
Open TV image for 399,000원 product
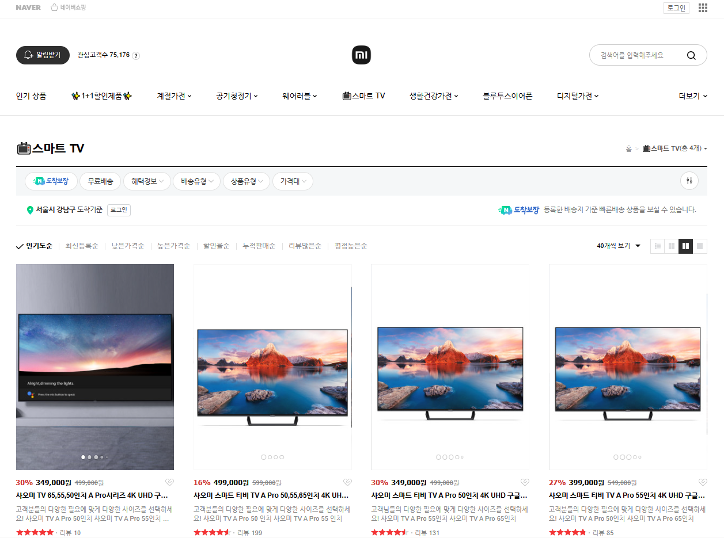click(x=628, y=367)
